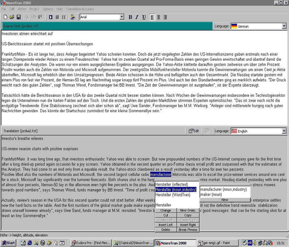This screenshot has height=247, width=289.
Task: Click the Insert Right button
Action: [188, 225]
